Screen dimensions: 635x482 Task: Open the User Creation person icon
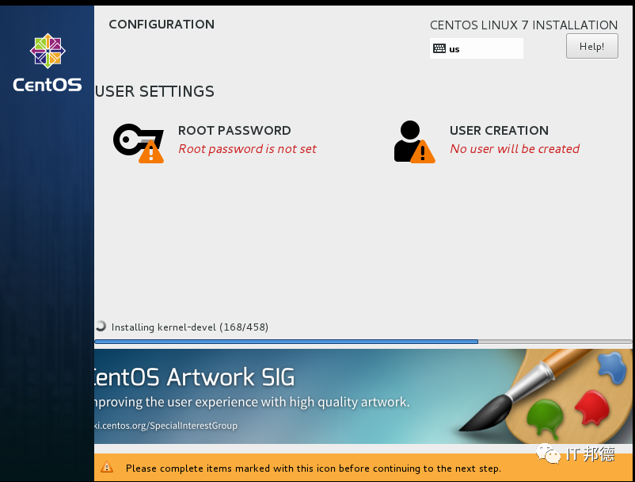pos(414,142)
